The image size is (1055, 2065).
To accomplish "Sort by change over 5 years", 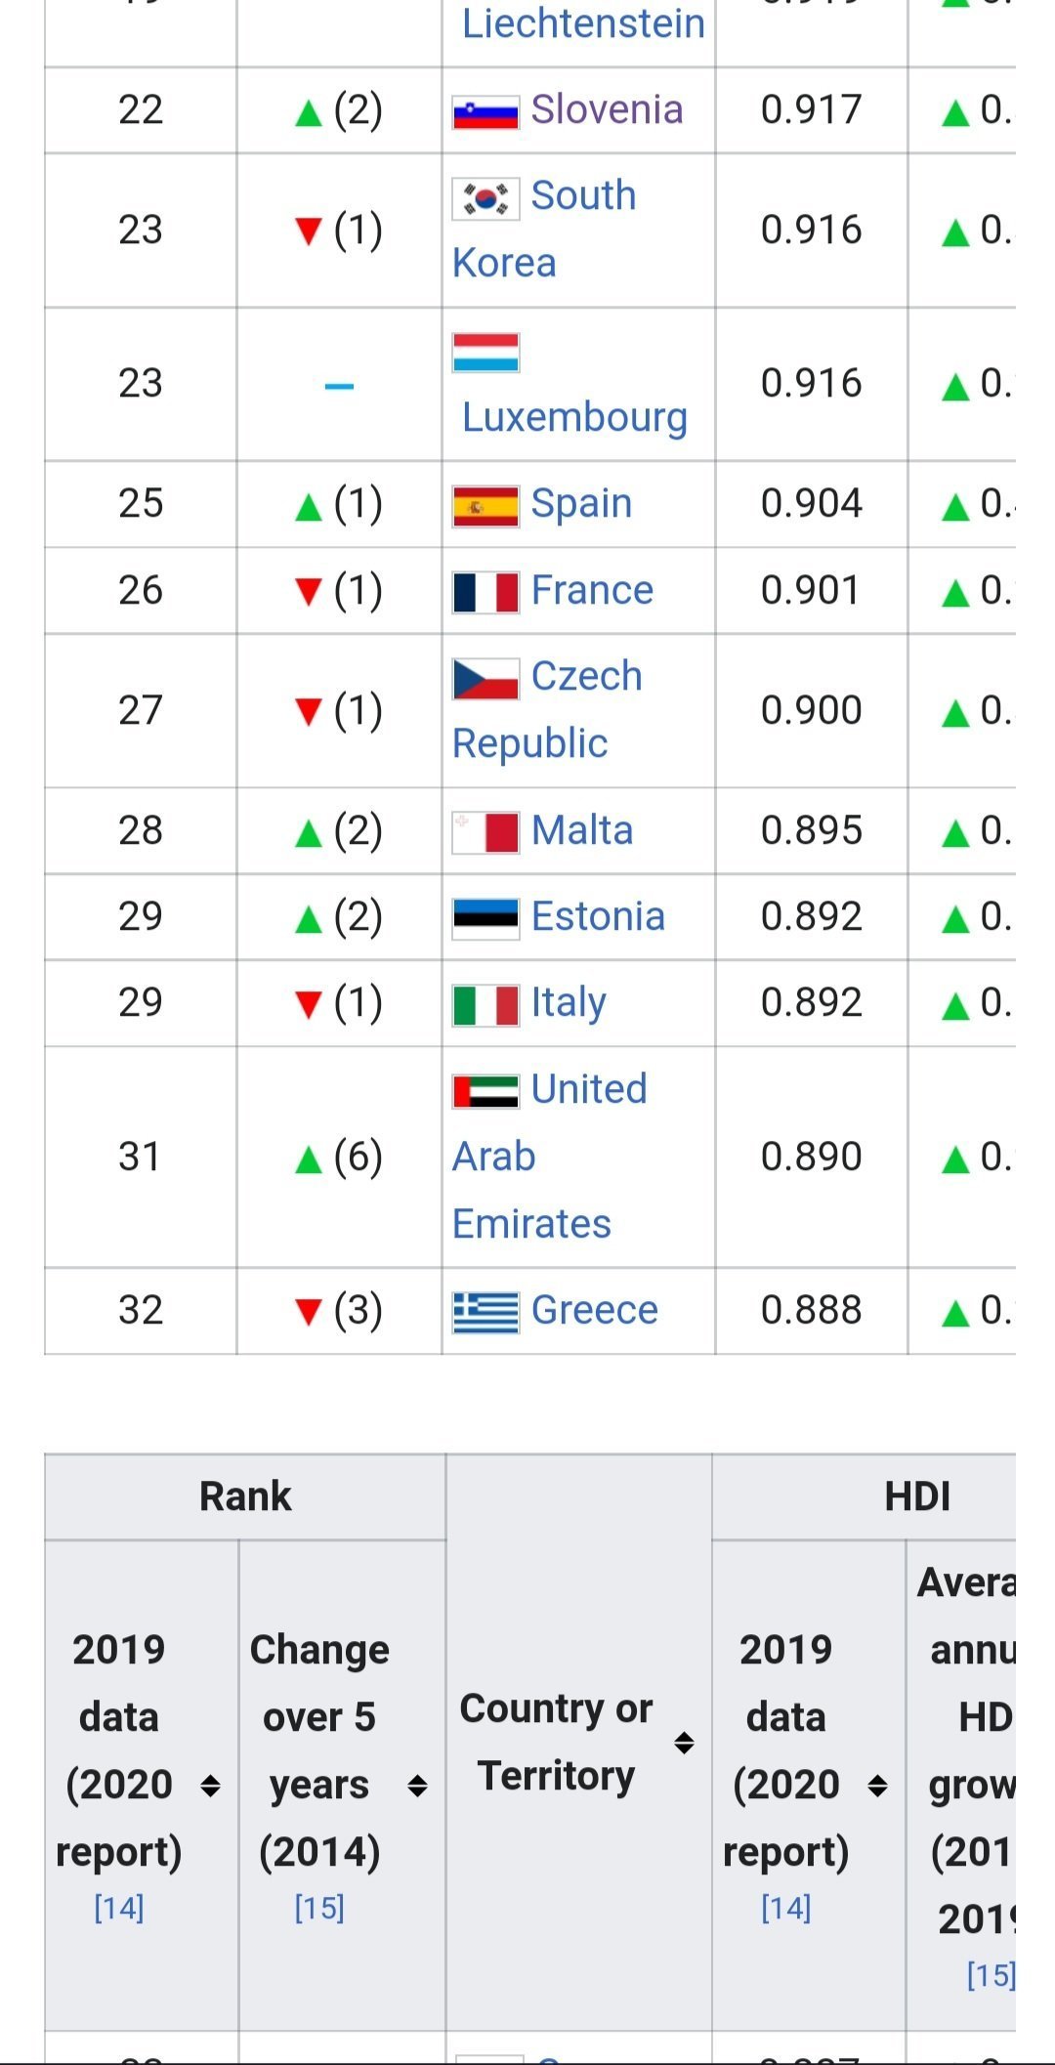I will coord(418,1787).
